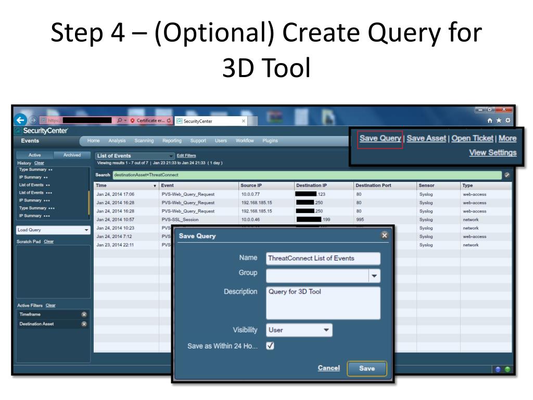Click the SecurityCenter logo

[42, 131]
